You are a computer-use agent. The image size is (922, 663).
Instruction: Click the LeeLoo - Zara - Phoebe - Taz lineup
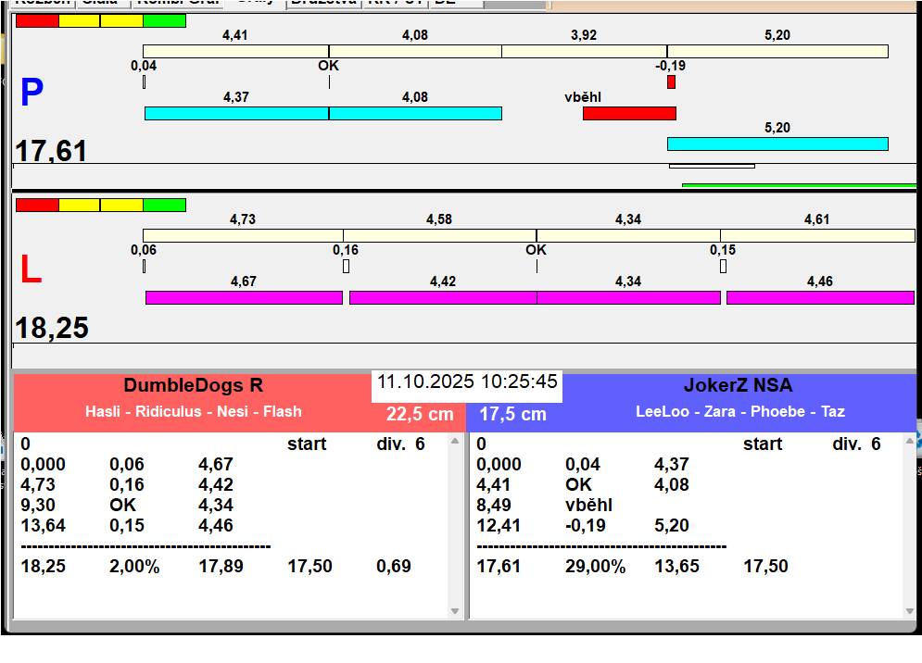[x=740, y=411]
